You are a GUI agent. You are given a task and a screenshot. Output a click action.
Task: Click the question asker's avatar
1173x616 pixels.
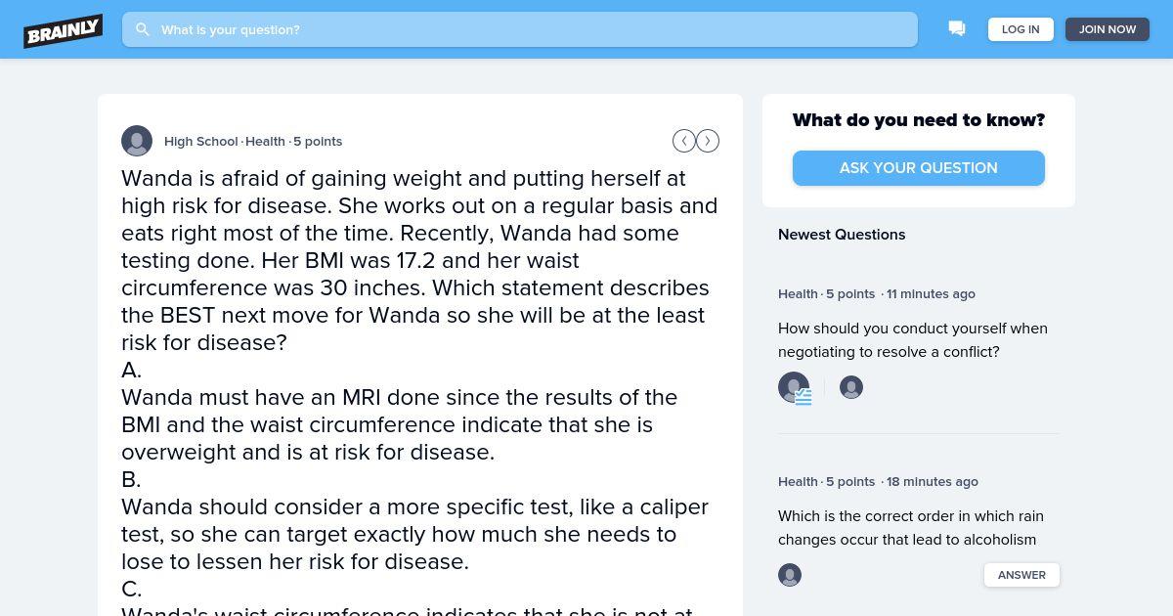point(137,141)
